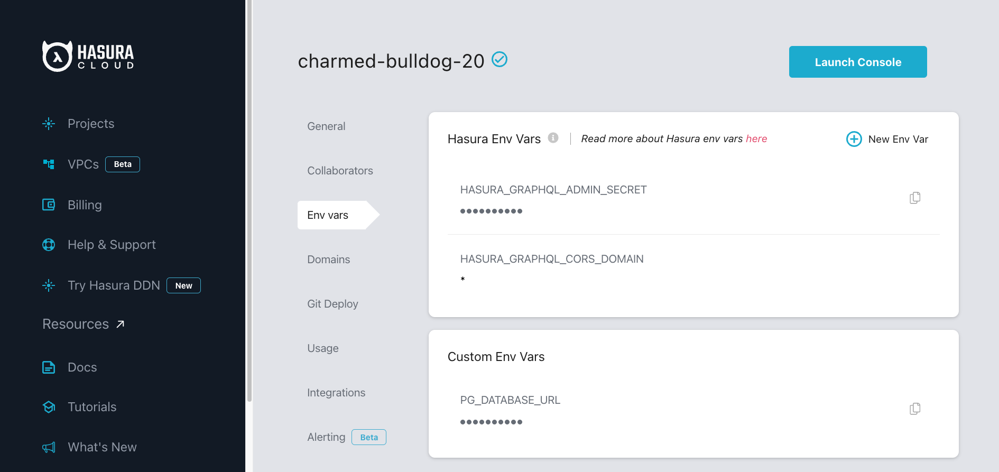Follow the 'here' env vars documentation link
Image resolution: width=999 pixels, height=472 pixels.
(x=756, y=138)
